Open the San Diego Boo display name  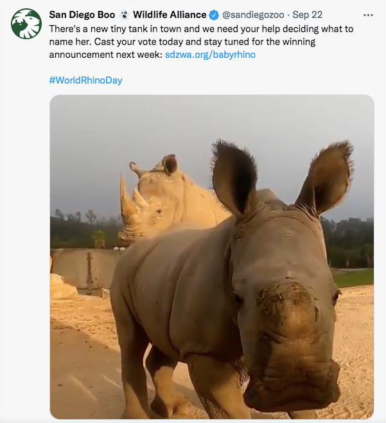tap(82, 15)
